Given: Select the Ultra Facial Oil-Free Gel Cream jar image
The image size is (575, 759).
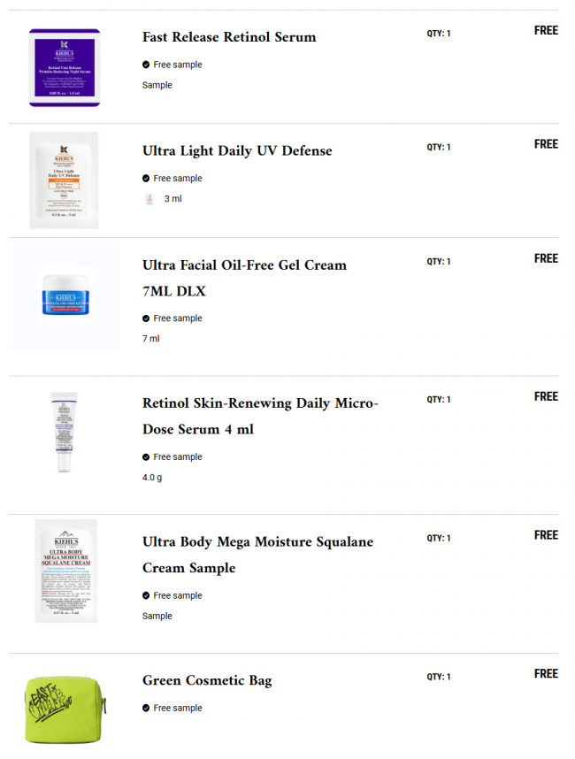Looking at the screenshot, I should coord(64,295).
